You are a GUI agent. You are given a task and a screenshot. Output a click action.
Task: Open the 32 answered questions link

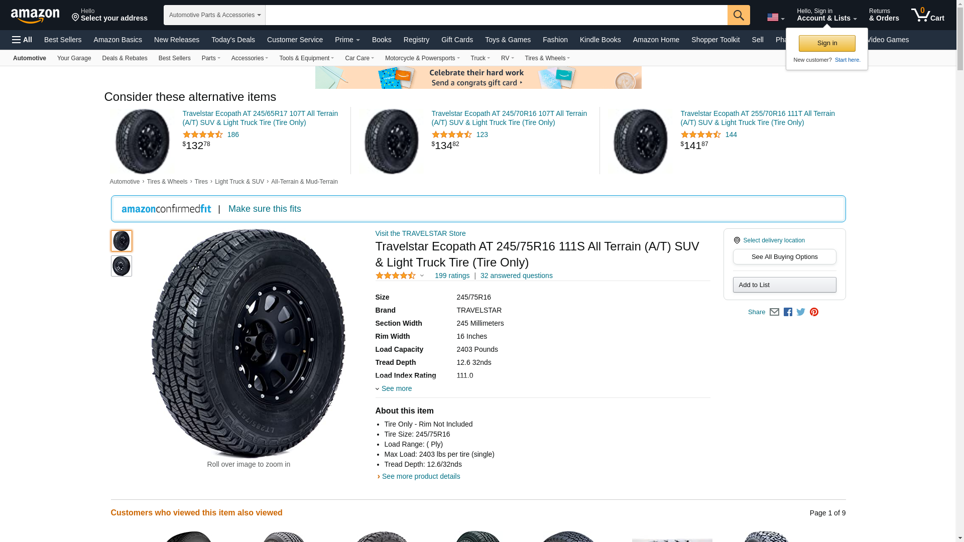[x=516, y=276]
